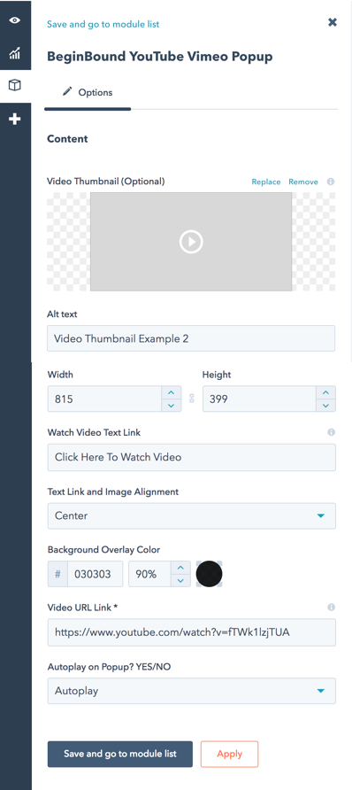Click the Watch Video Text Link field
This screenshot has width=352, height=790.
pos(192,458)
